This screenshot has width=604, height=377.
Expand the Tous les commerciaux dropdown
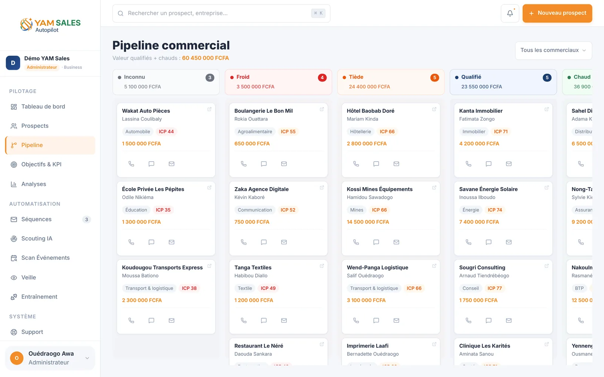(x=553, y=51)
